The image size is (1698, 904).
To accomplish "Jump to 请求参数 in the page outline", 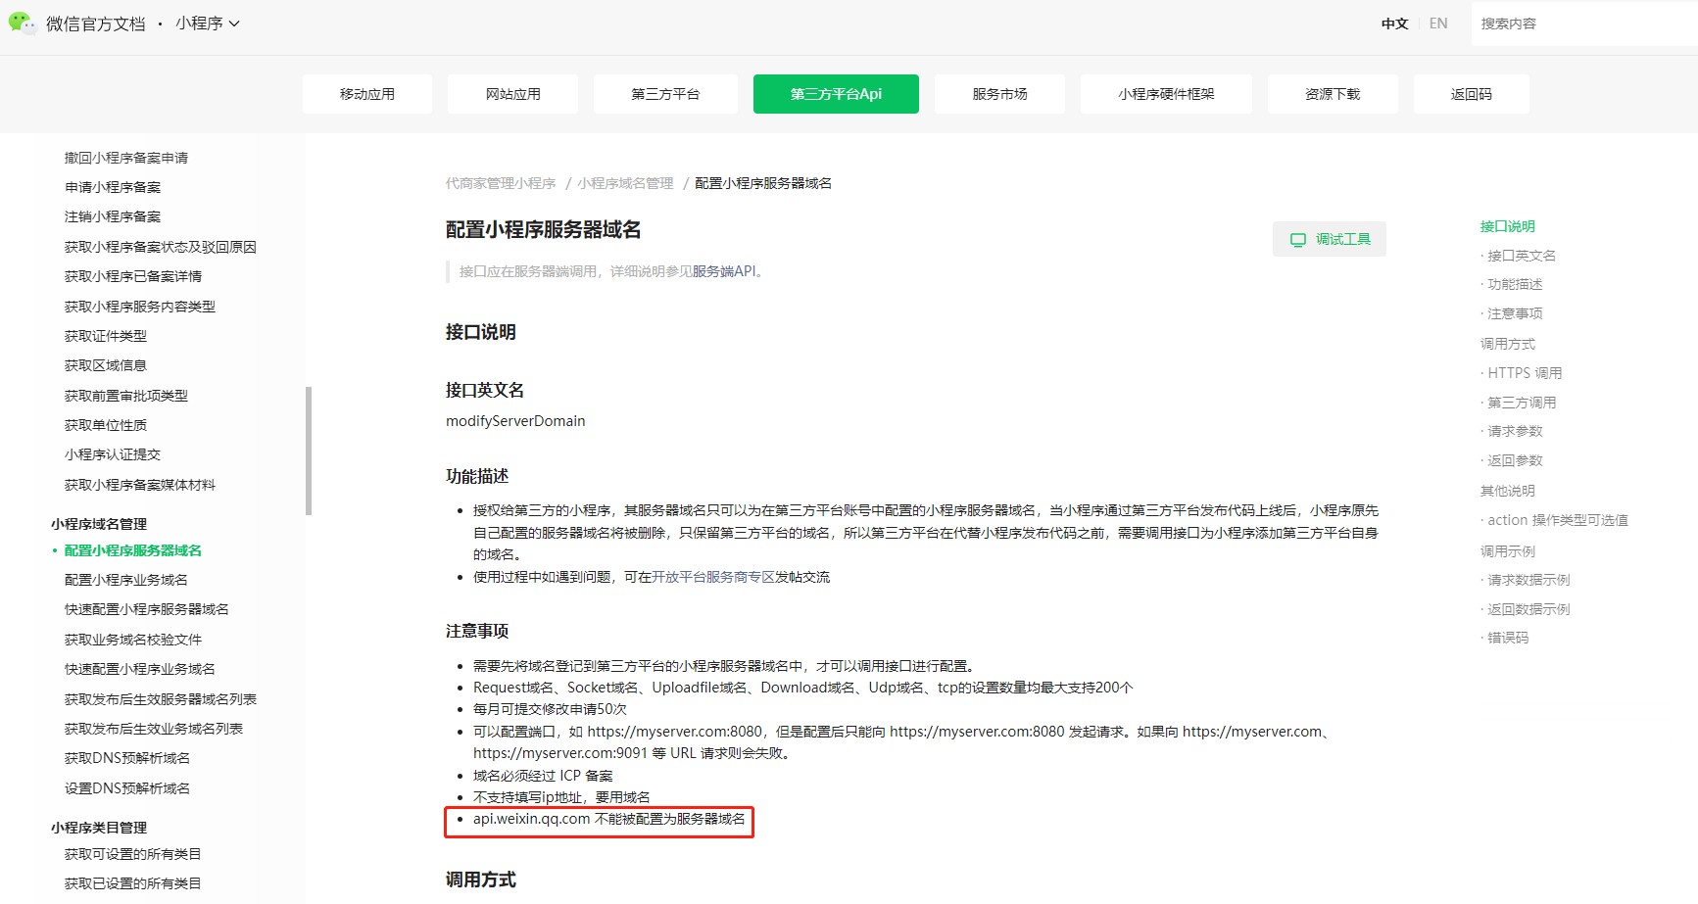I will [1515, 431].
